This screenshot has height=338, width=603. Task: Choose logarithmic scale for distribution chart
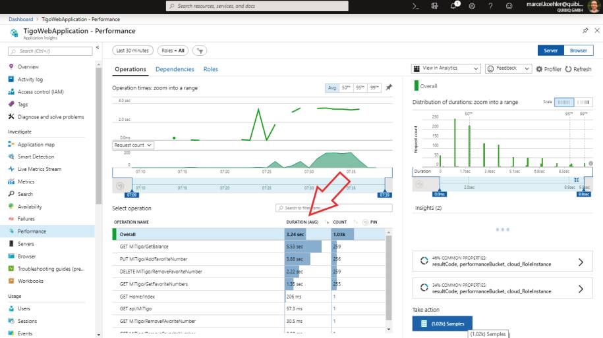583,102
